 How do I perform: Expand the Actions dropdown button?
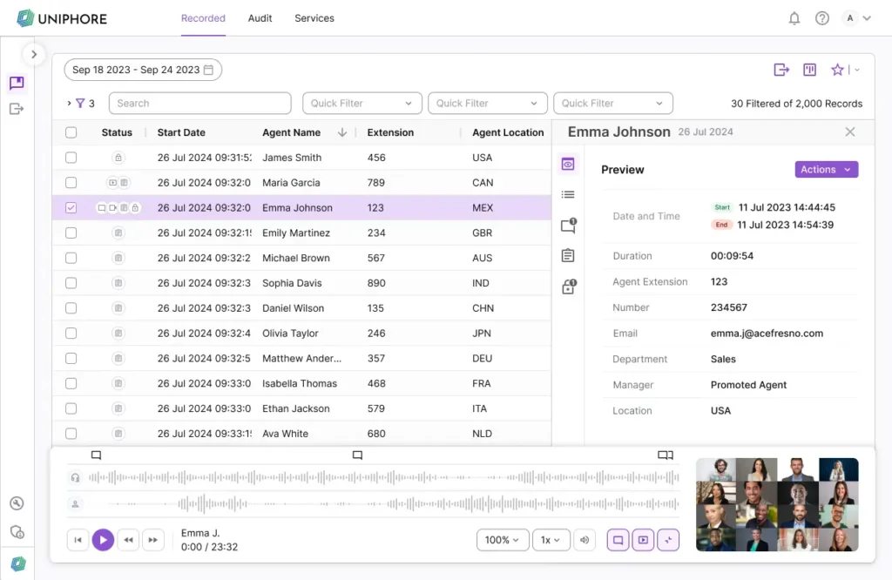pos(826,170)
